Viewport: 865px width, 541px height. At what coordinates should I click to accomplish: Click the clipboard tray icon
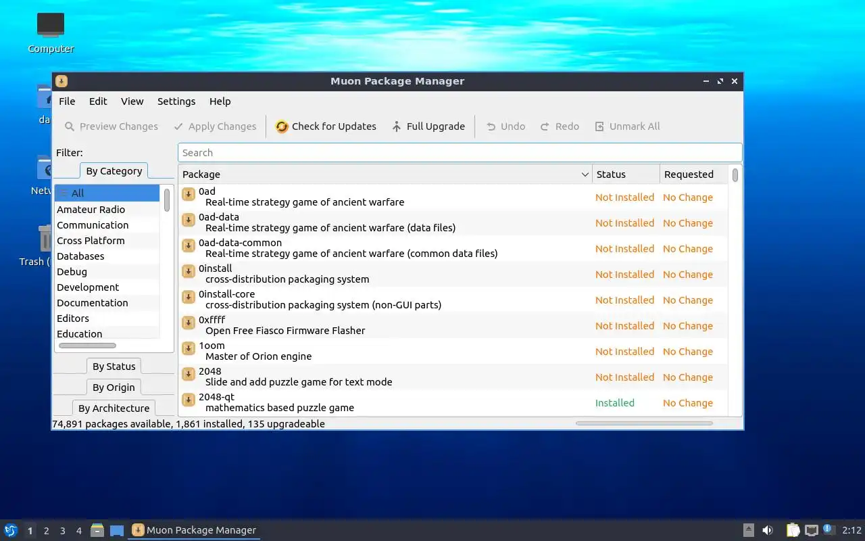point(793,530)
